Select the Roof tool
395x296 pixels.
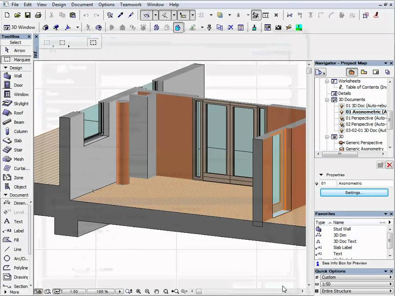pyautogui.click(x=16, y=113)
